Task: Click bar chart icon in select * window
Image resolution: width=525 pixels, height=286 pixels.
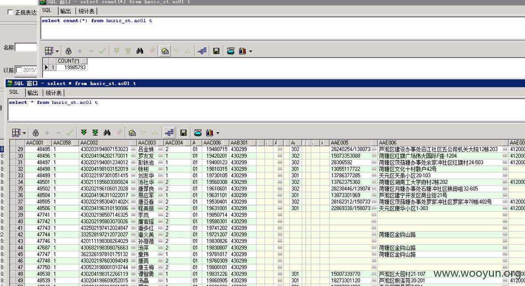Action: pyautogui.click(x=210, y=132)
